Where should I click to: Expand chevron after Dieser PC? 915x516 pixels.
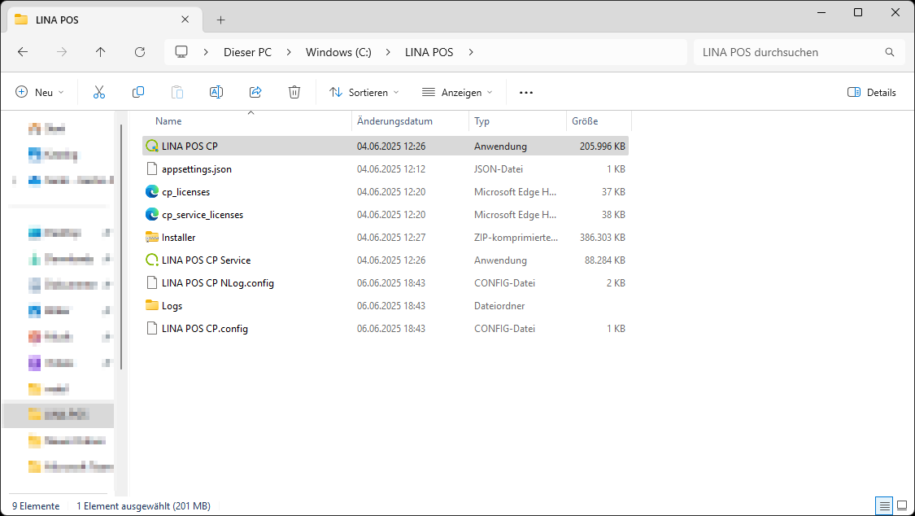pos(289,52)
